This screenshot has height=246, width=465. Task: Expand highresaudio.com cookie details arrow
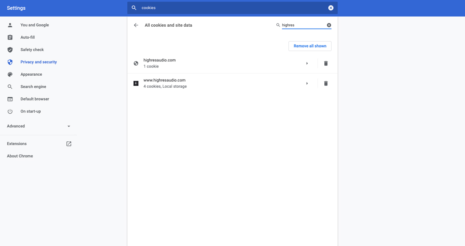coord(307,63)
